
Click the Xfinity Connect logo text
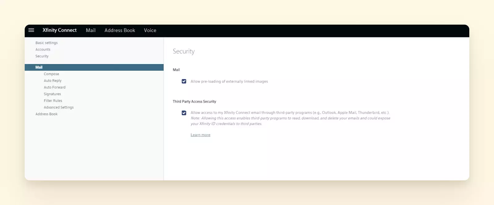[x=60, y=30]
